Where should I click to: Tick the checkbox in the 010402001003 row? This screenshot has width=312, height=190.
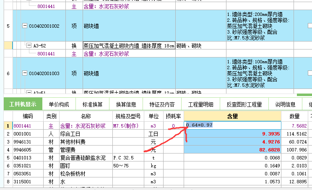click(310, 73)
